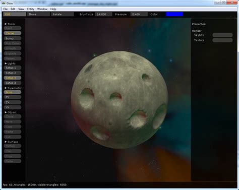The width and height of the screenshot is (239, 190).
Task: Select the Flatten tool under Tools
Action: [13, 58]
